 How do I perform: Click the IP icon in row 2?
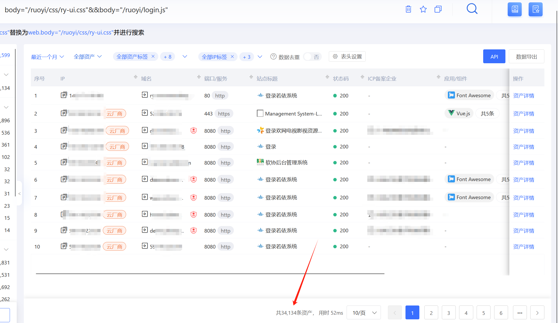point(64,113)
